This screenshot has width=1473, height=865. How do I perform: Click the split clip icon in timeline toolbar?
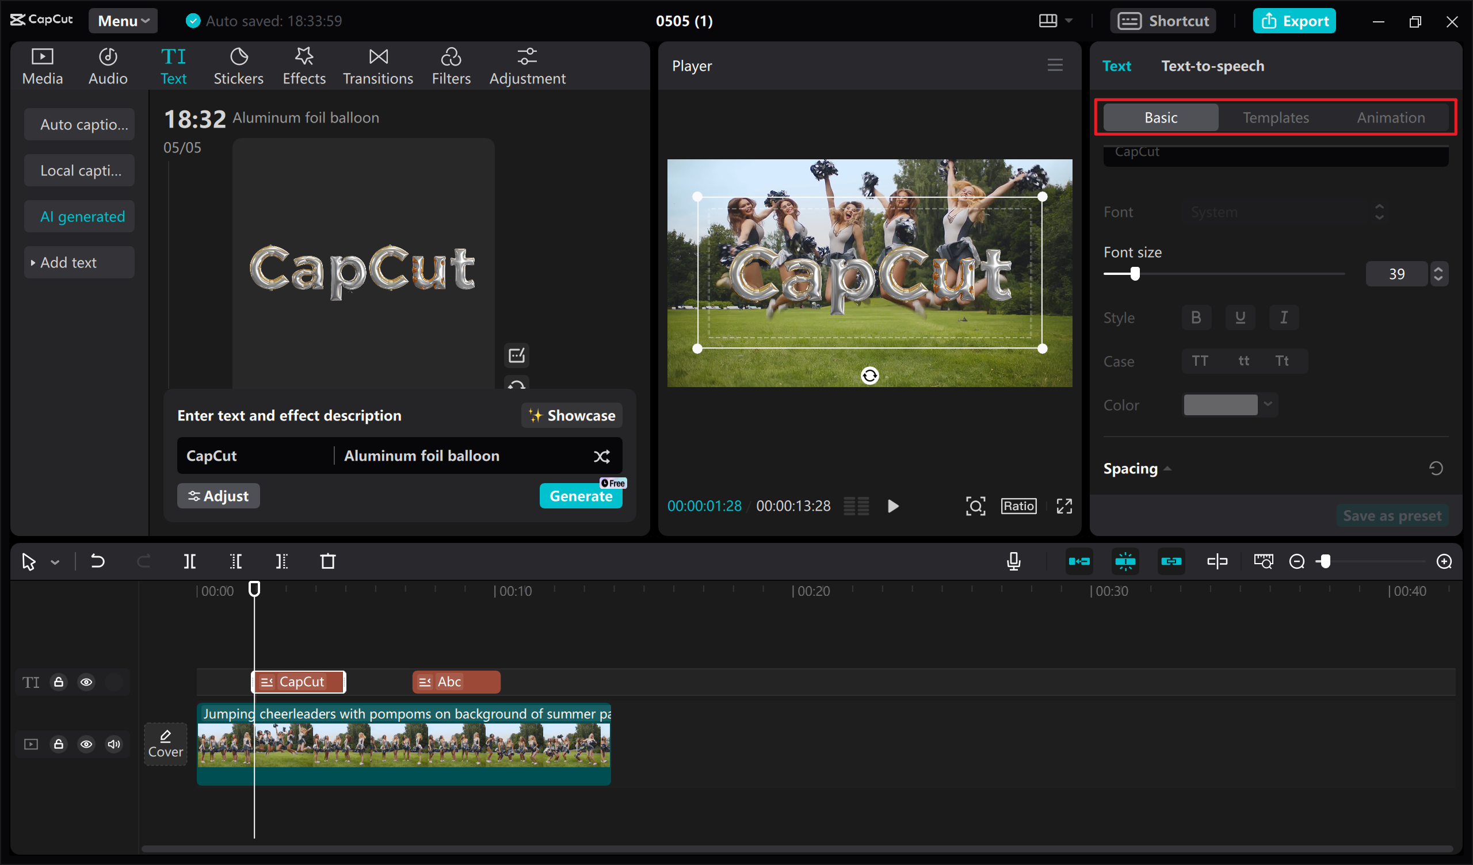189,562
